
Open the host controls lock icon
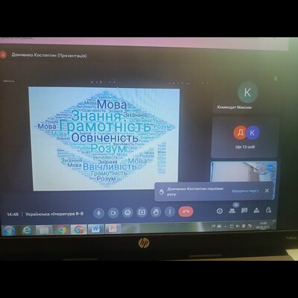click(x=268, y=210)
